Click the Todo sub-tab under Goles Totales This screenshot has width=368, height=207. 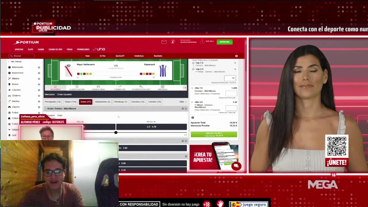[x=60, y=116]
